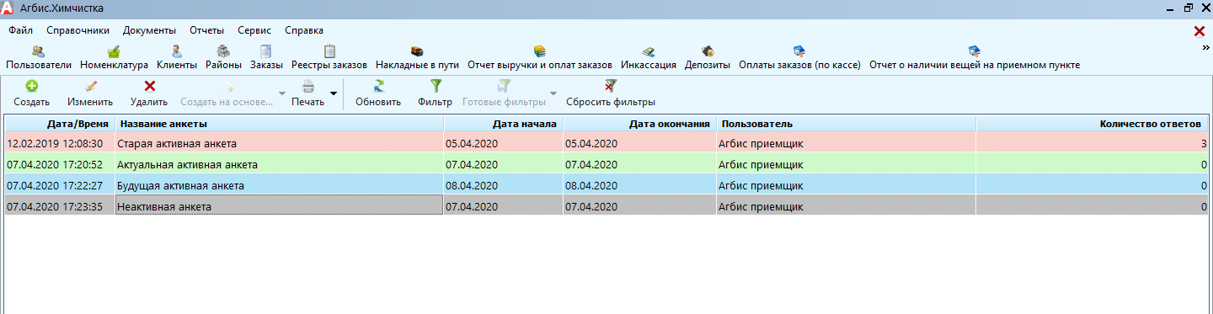Open Реестры заказов
Image resolution: width=1213 pixels, height=314 pixels.
pos(329,57)
